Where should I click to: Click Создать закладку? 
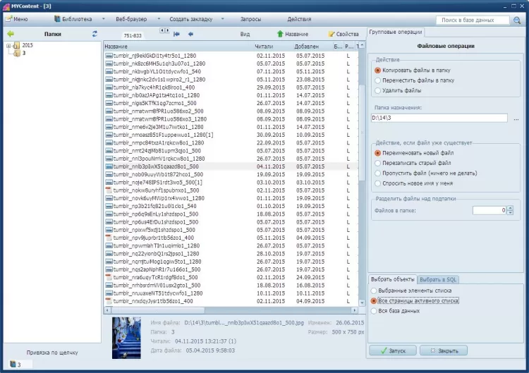point(191,19)
